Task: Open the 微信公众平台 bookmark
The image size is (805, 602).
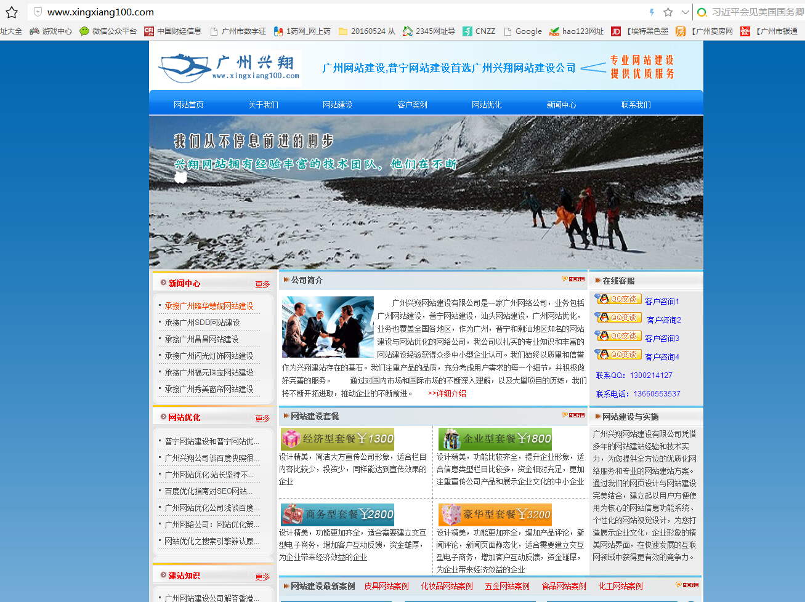Action: (108, 31)
